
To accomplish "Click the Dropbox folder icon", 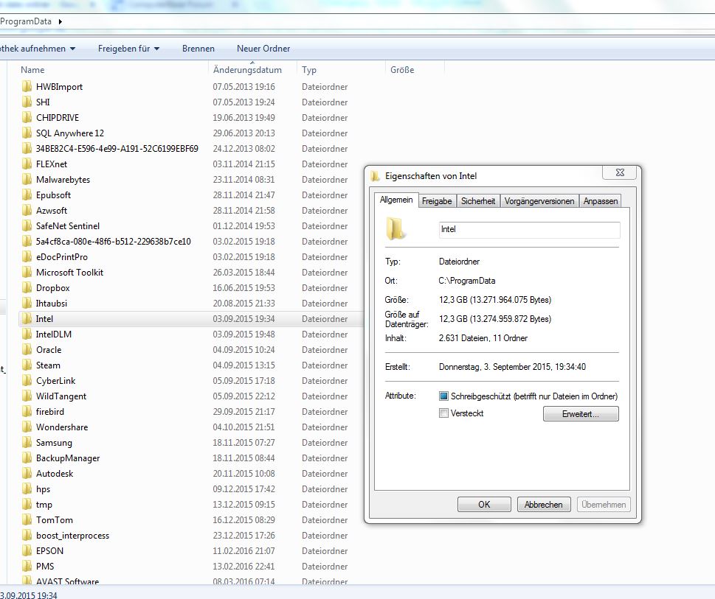I will 27,287.
